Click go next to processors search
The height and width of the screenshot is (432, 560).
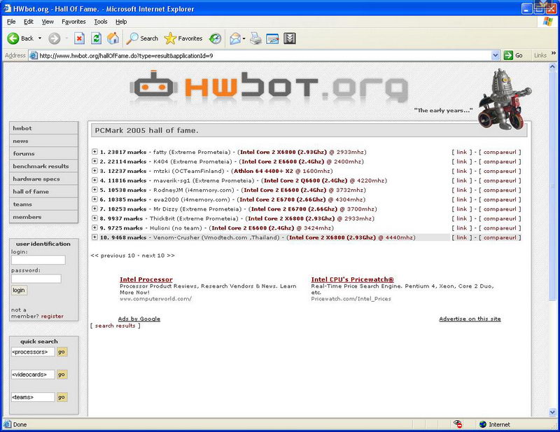coord(62,352)
